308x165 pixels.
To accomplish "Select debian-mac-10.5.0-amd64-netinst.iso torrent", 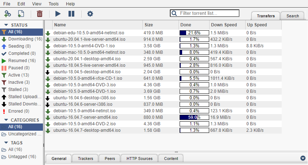I will pos(163,52).
